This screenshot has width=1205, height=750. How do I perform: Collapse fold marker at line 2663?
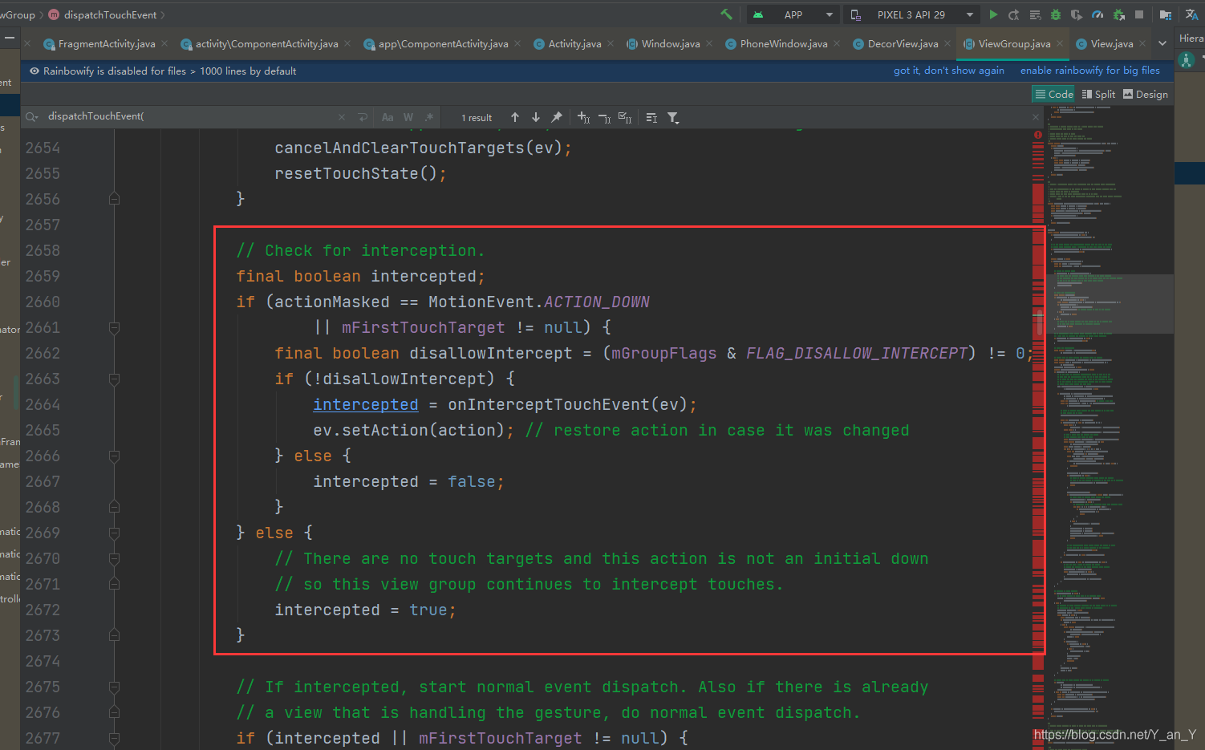(x=114, y=379)
